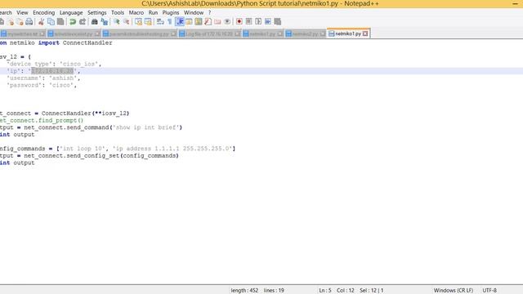Image resolution: width=523 pixels, height=294 pixels.
Task: Click the Cut scissors icon
Action: (41, 22)
